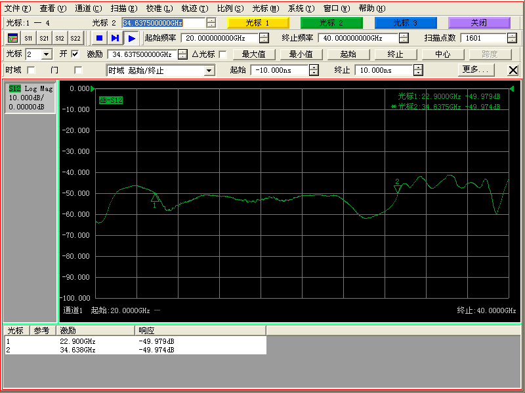This screenshot has height=393, width=525.
Task: Start continuous sweep with the play icon
Action: 132,37
